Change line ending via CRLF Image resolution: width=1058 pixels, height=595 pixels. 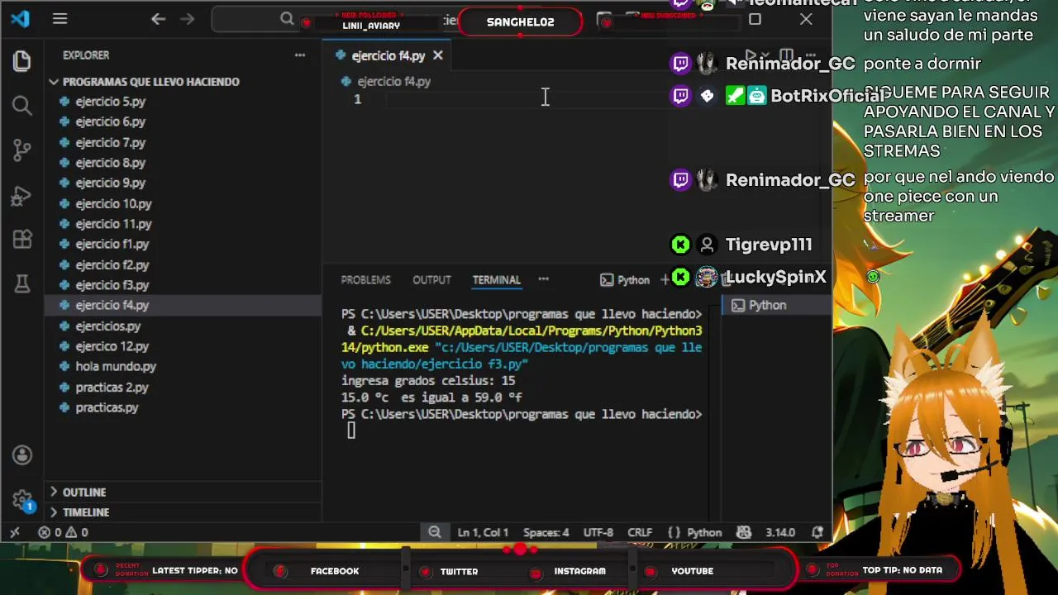pyautogui.click(x=640, y=532)
